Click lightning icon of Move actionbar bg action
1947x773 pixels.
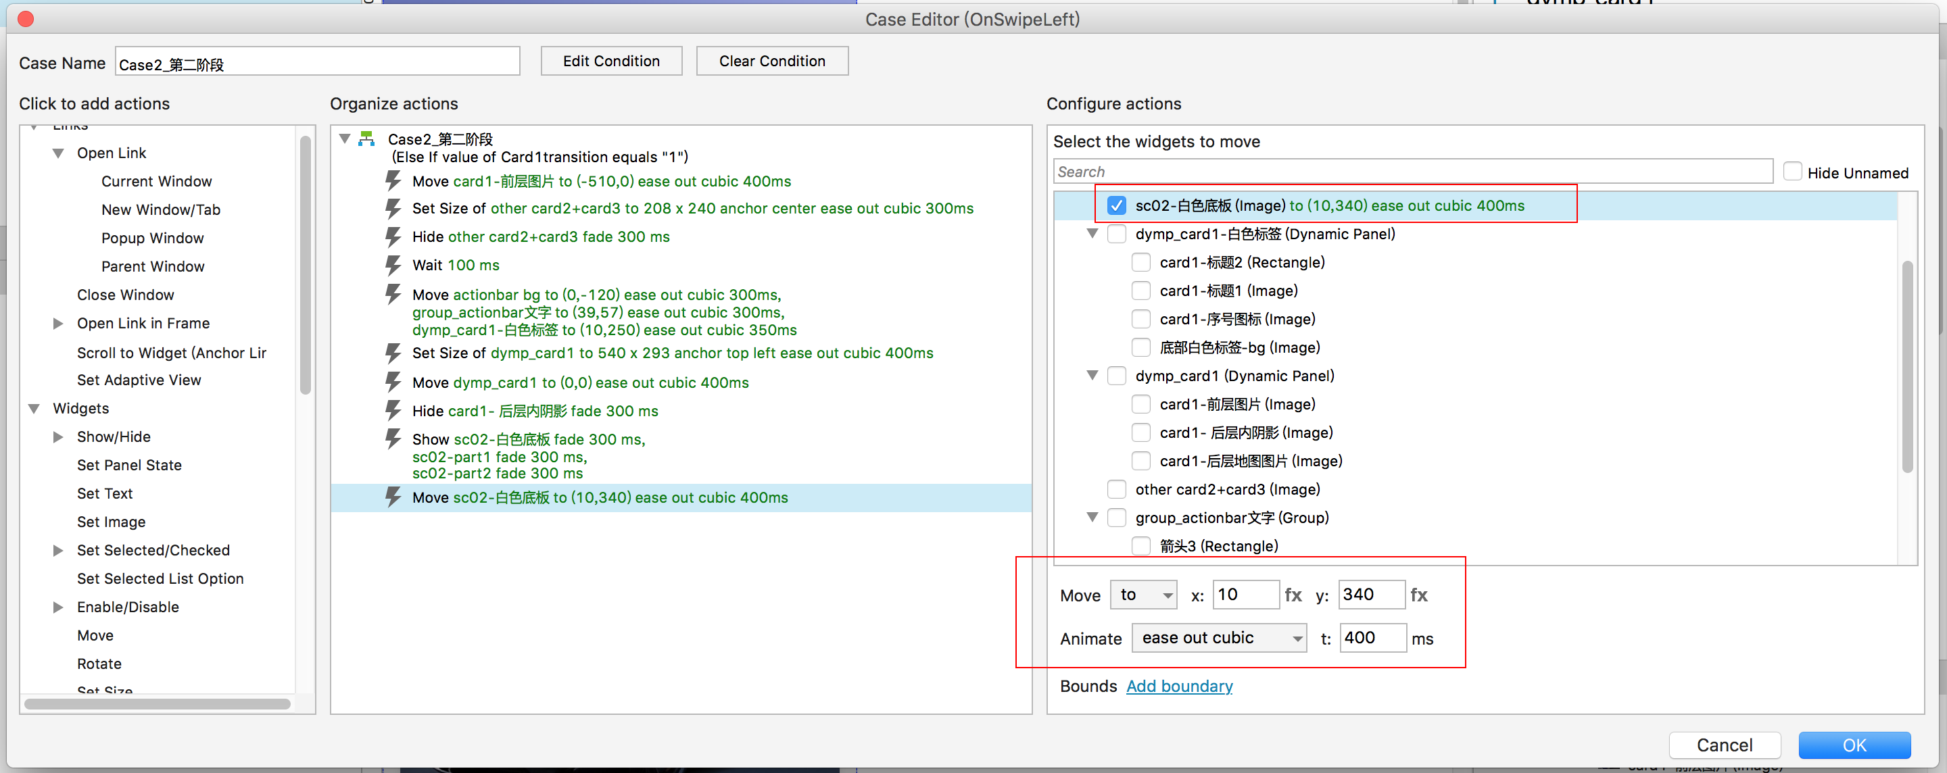click(x=393, y=294)
